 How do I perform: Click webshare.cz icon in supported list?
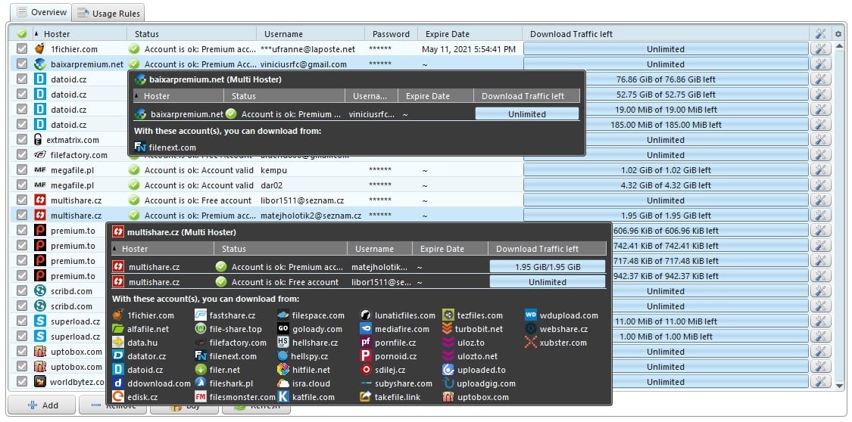click(x=531, y=329)
